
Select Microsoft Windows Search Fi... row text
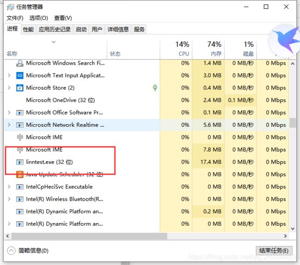65,63
